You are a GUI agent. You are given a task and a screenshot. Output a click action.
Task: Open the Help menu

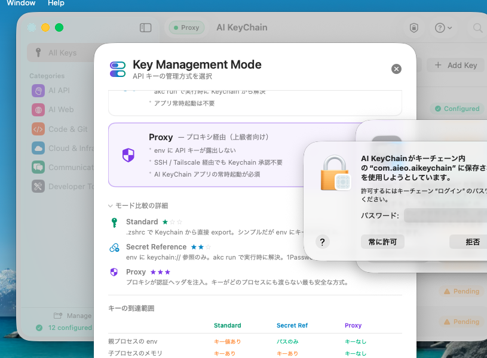[x=56, y=4]
